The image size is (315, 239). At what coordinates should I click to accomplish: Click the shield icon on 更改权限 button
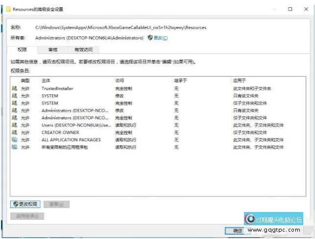pos(16,204)
